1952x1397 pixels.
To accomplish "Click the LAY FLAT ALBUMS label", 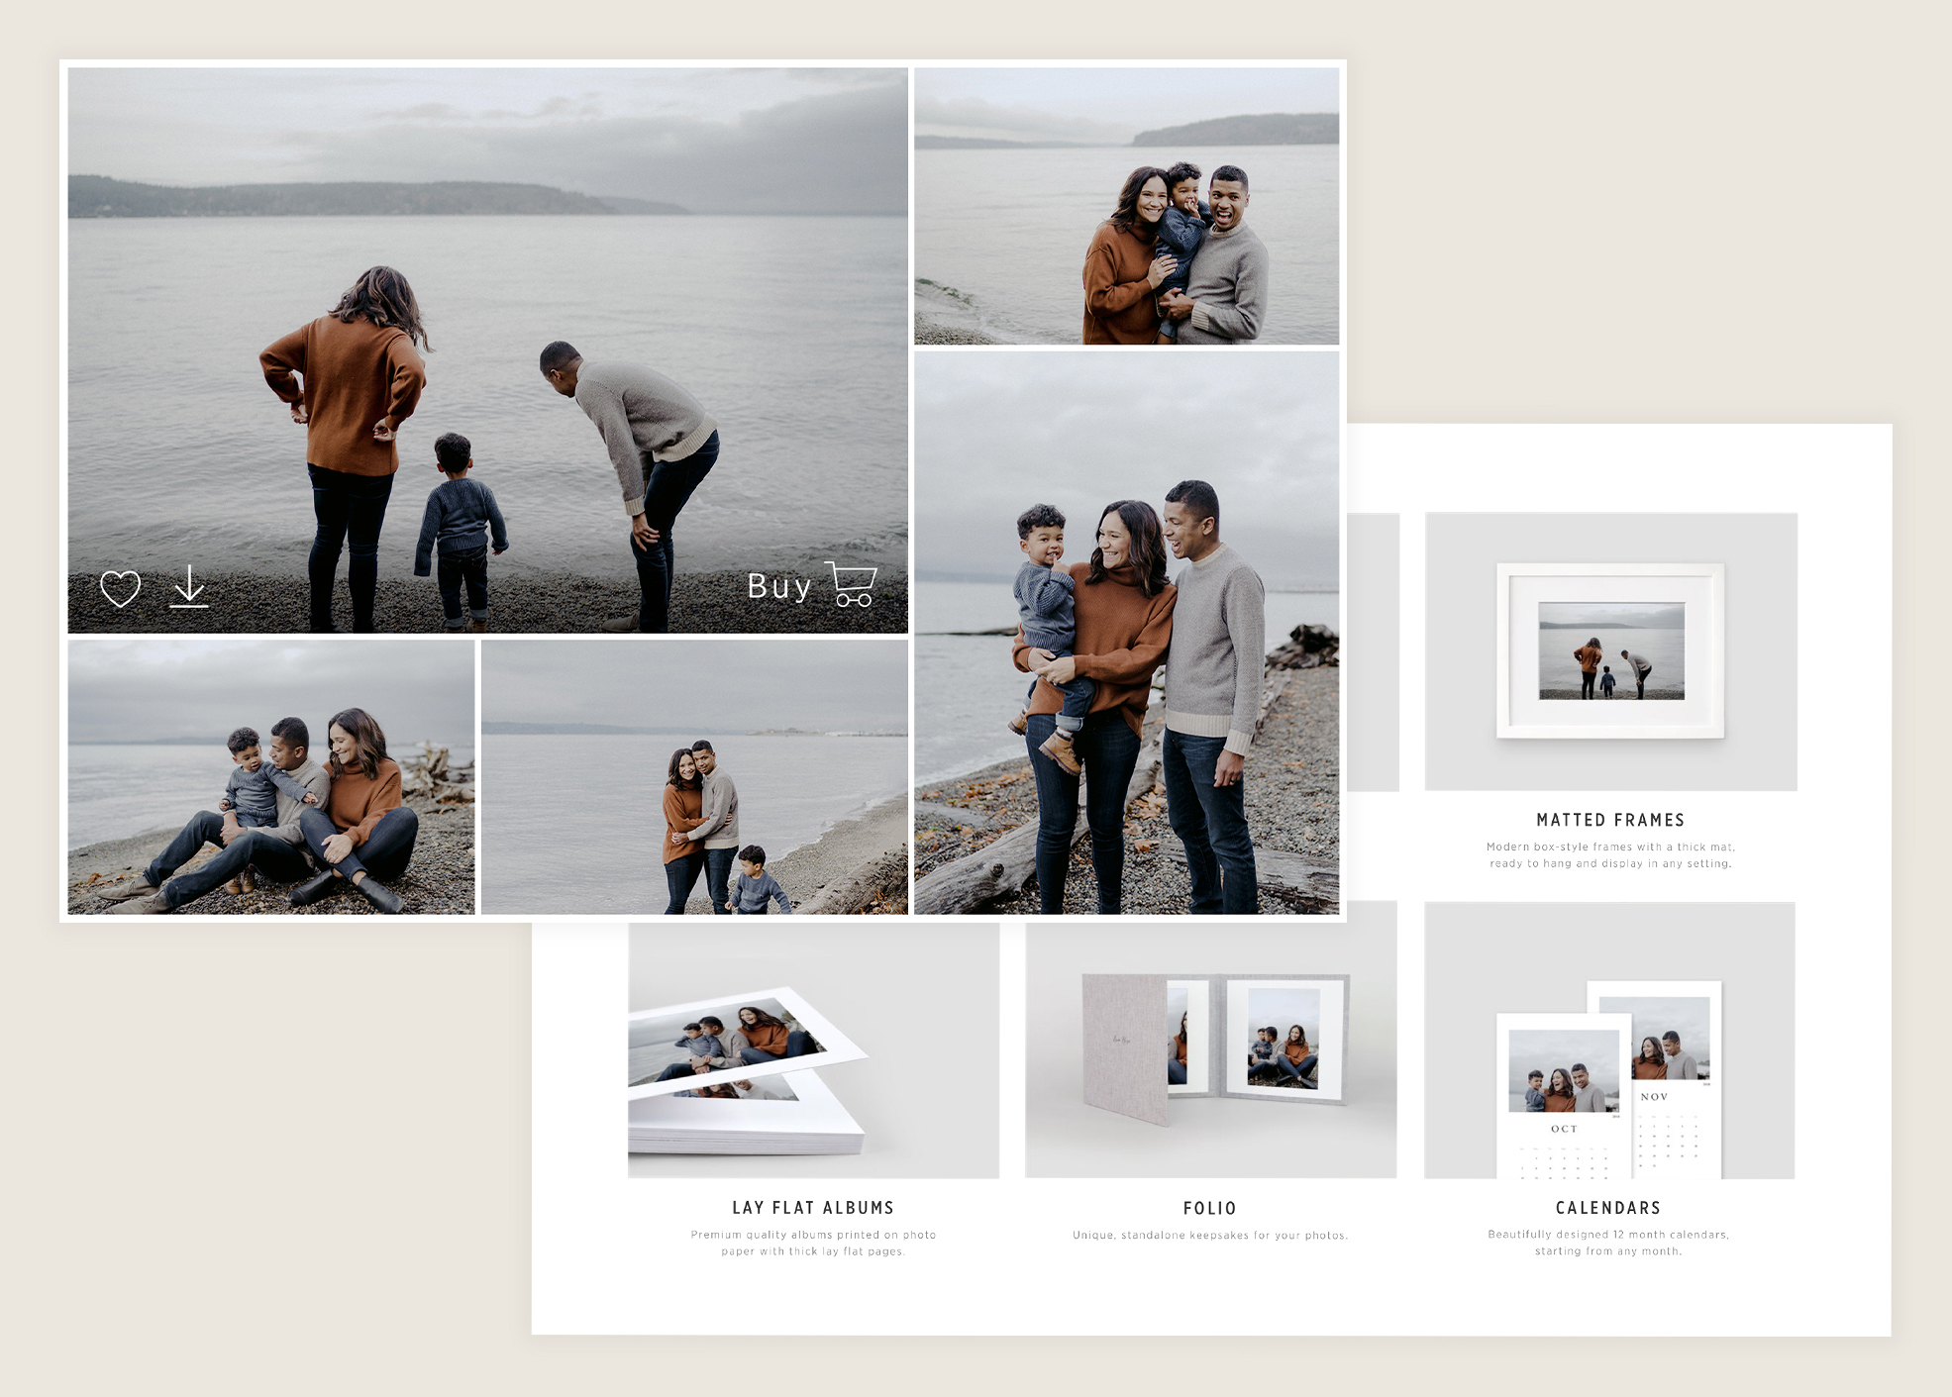I will 814,1208.
